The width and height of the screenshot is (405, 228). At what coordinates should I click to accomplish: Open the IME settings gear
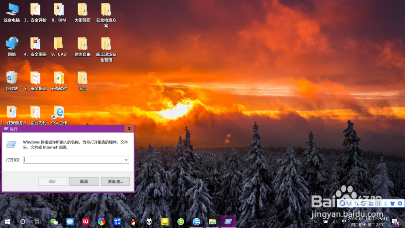tap(400, 203)
